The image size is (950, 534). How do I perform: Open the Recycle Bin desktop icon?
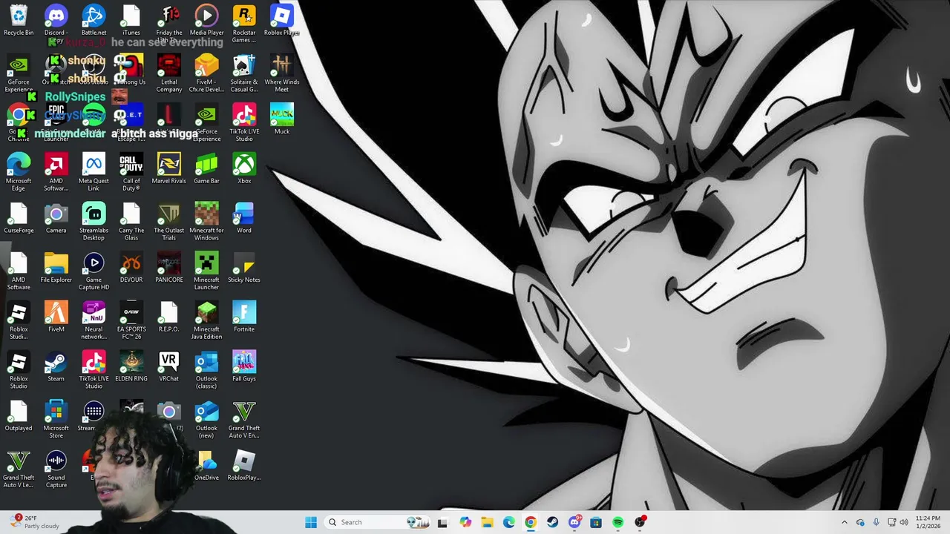click(19, 20)
